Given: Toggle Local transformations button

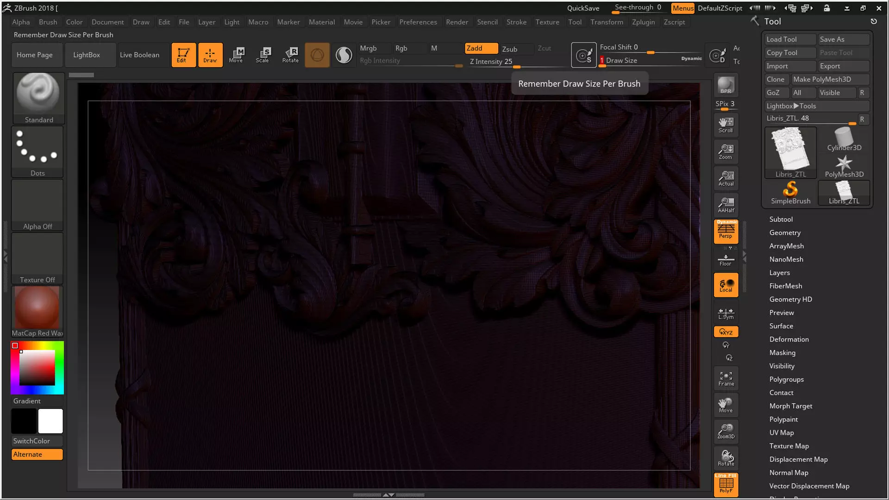Looking at the screenshot, I should click(726, 285).
